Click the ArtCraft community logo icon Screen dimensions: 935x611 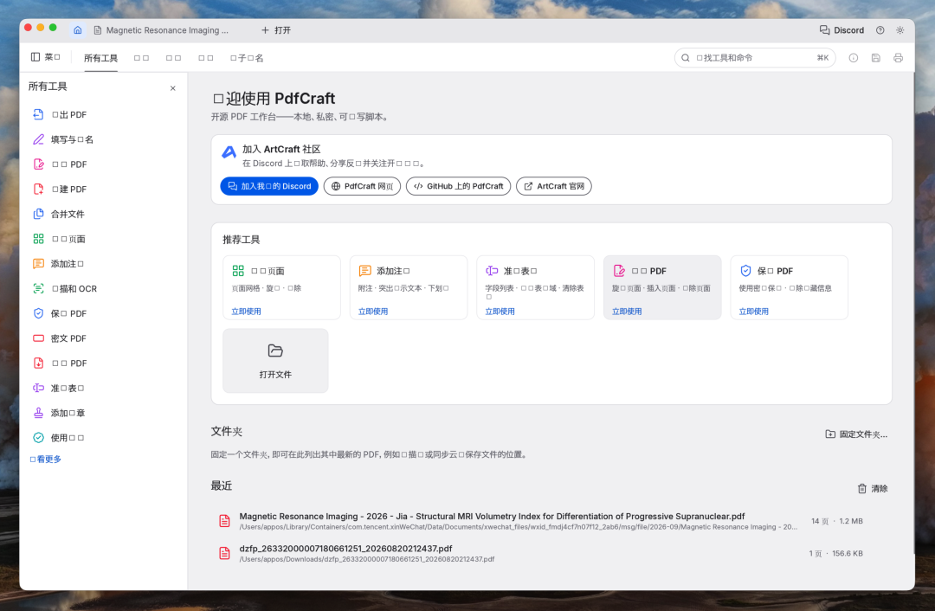tap(229, 152)
